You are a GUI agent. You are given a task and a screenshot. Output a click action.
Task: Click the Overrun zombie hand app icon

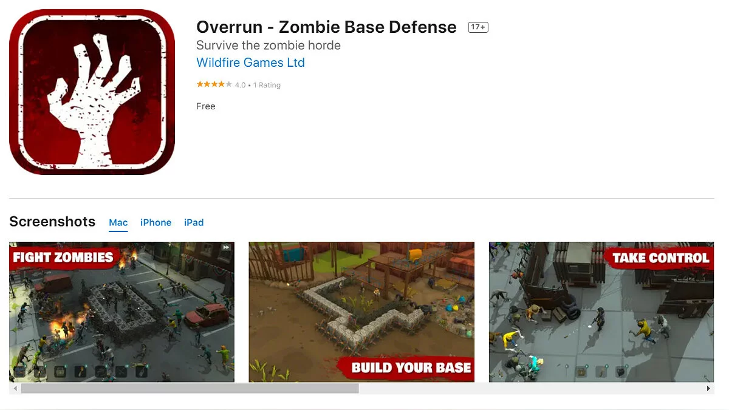pyautogui.click(x=92, y=92)
